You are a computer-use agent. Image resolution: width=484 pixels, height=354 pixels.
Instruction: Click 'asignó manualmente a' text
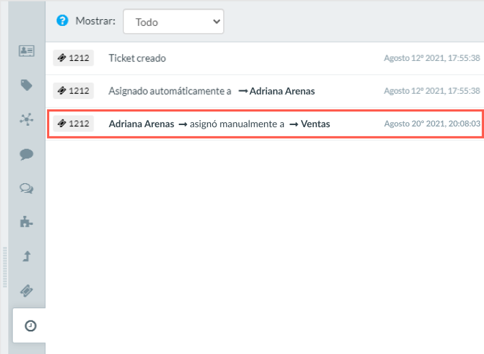[x=237, y=124]
